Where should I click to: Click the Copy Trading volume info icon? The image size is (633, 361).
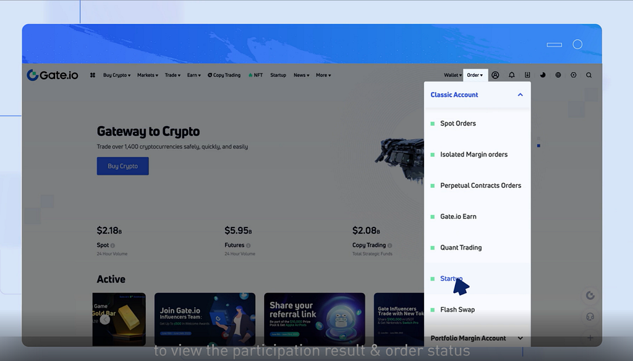tap(389, 245)
